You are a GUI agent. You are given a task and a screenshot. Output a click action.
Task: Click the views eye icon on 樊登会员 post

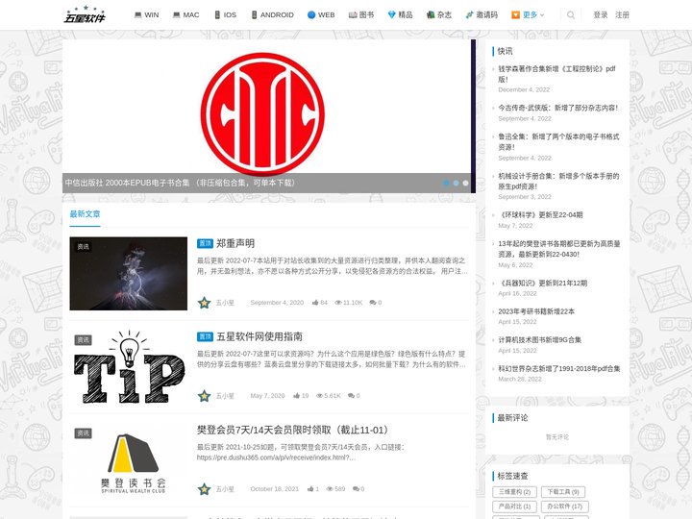pos(330,489)
